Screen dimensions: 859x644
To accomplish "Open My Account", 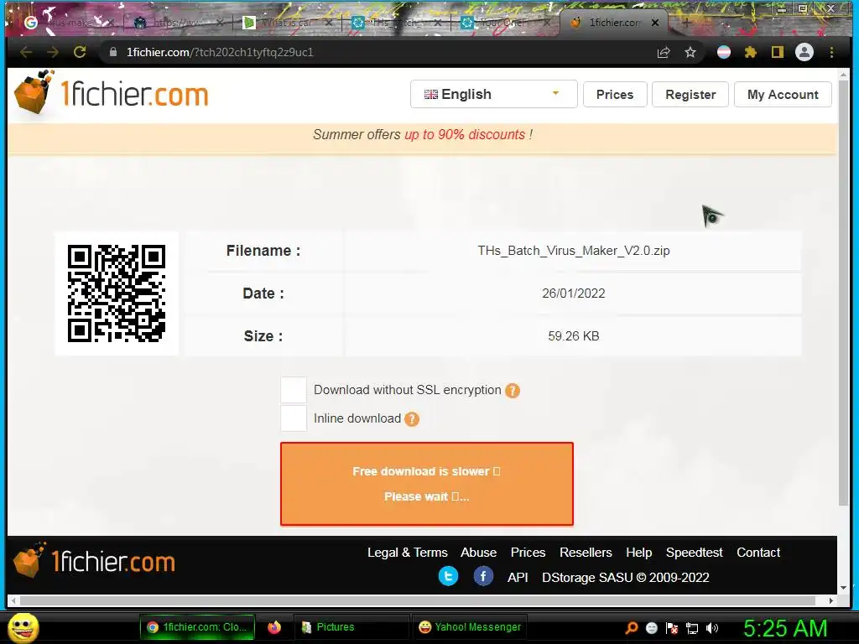I will pyautogui.click(x=783, y=94).
